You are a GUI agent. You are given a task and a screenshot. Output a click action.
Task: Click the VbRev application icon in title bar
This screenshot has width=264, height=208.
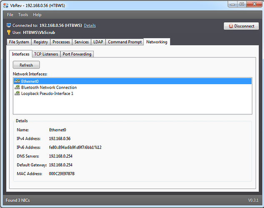click(x=5, y=4)
